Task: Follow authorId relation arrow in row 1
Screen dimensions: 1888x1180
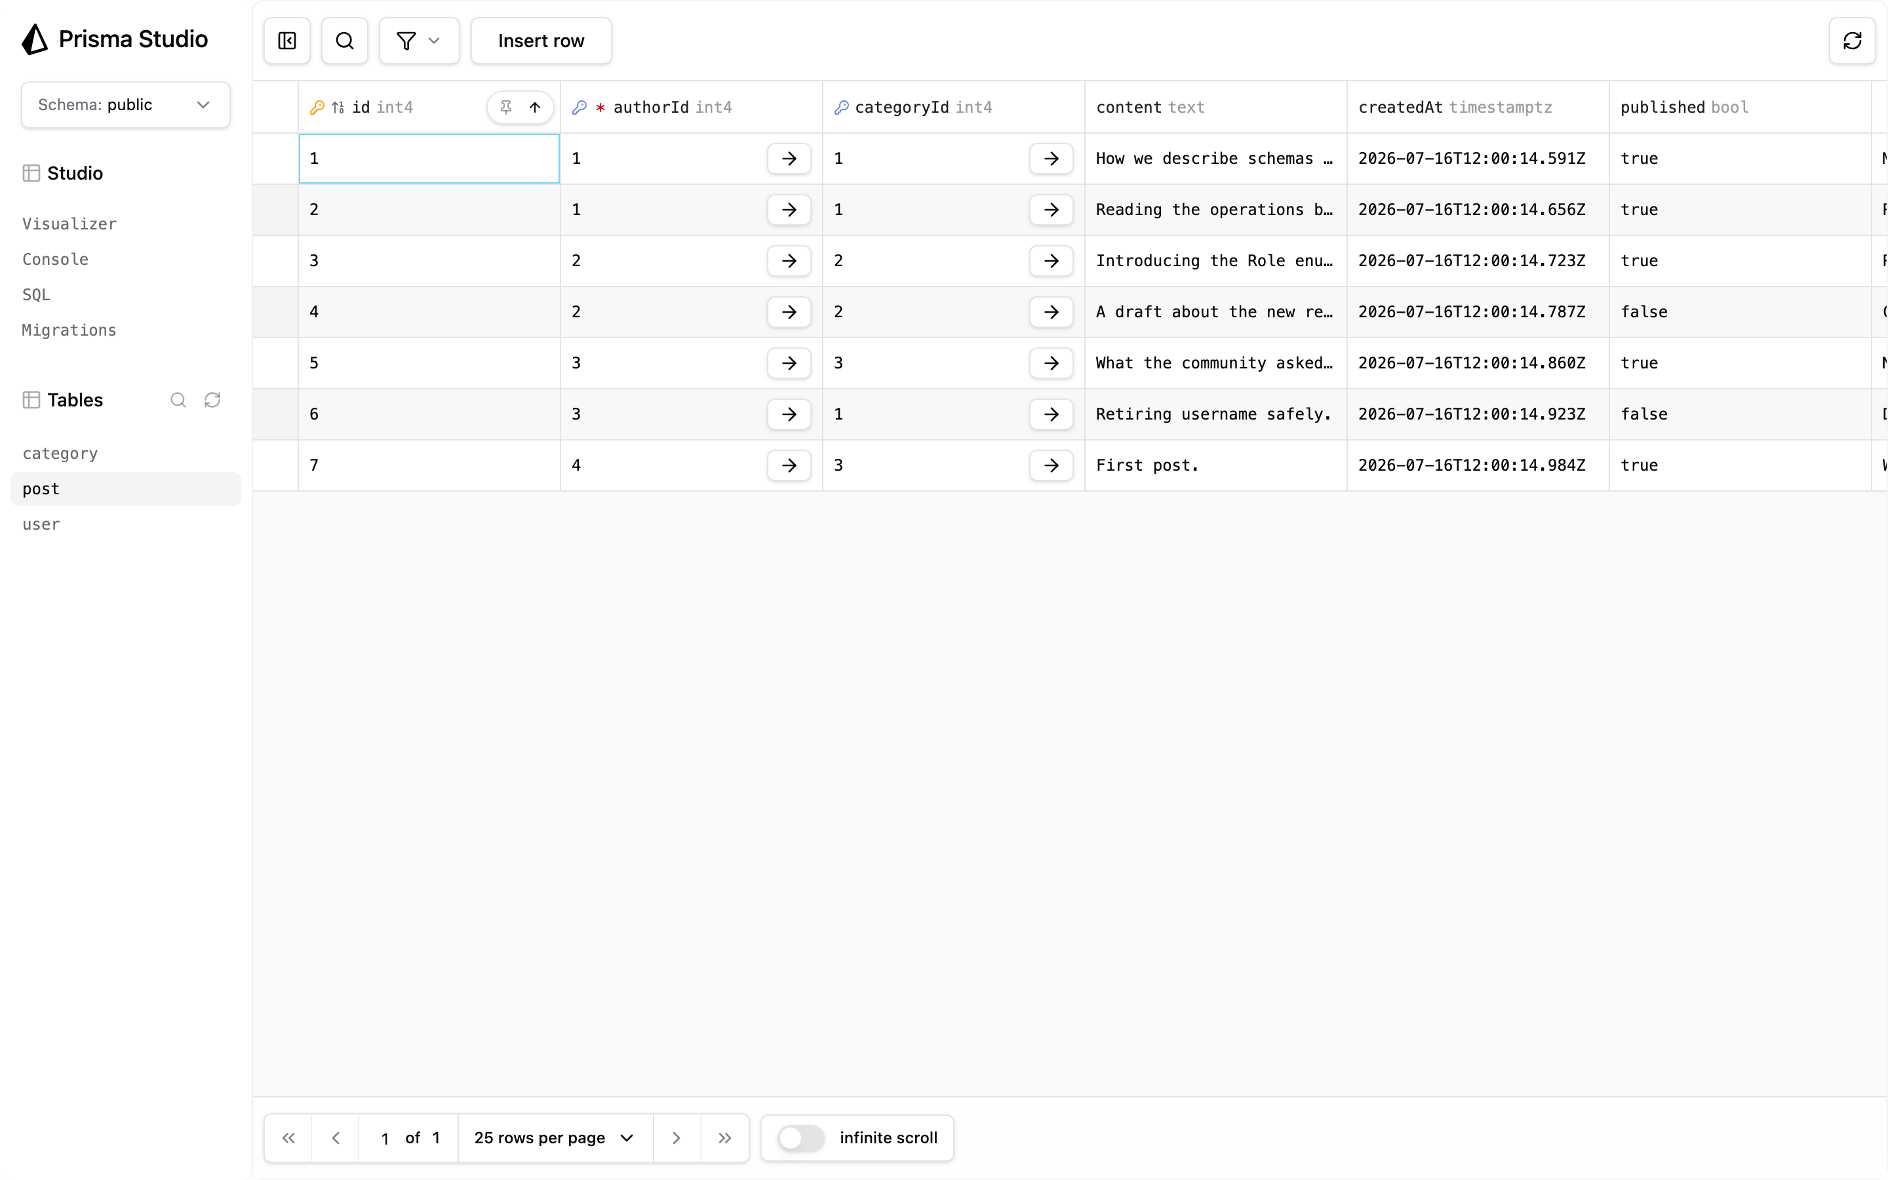Action: [x=789, y=159]
